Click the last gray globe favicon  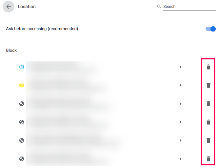pyautogui.click(x=22, y=159)
